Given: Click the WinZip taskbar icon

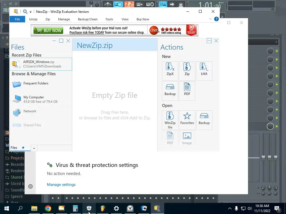Looking at the screenshot, I should pos(157,208).
